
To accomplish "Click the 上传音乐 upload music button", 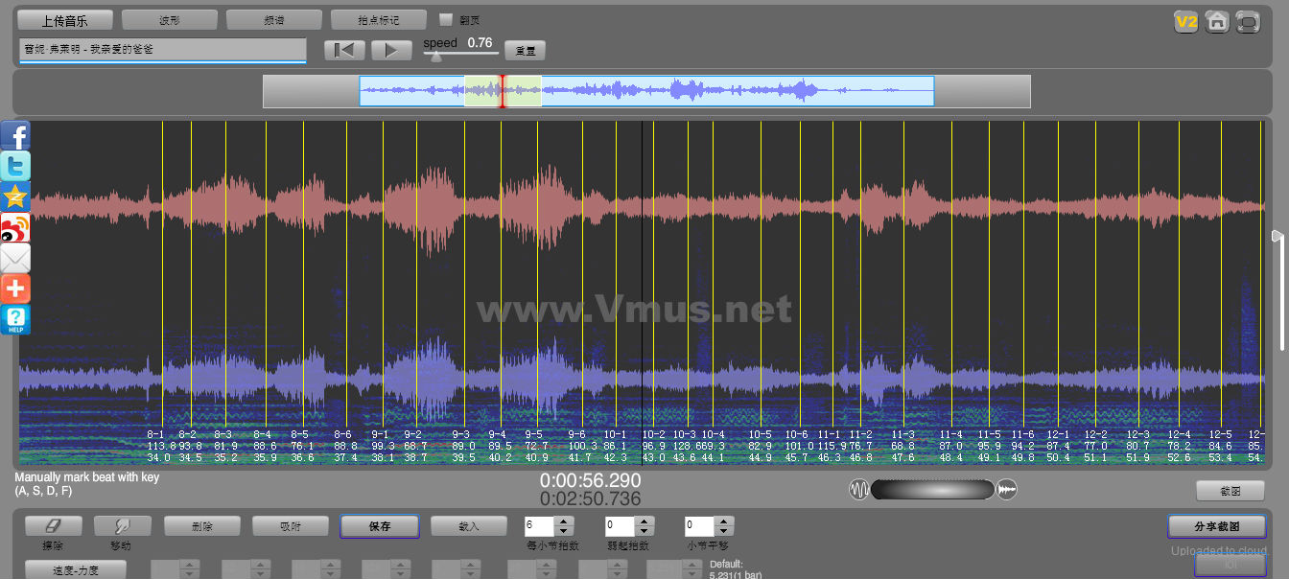I will click(x=65, y=20).
